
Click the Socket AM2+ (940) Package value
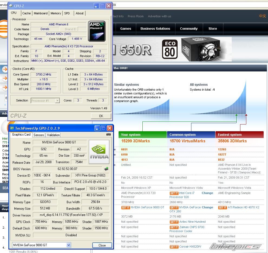[58, 34]
